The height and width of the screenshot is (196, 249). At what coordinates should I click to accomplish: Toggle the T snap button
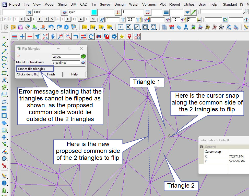point(46,19)
